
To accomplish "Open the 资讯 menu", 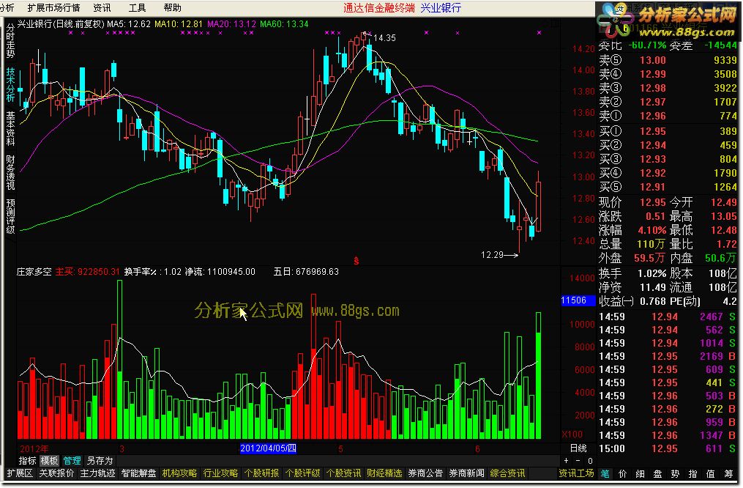I will click(102, 7).
